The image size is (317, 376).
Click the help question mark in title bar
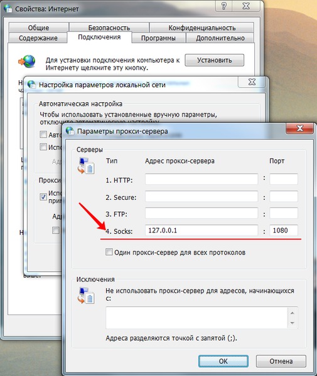click(224, 6)
